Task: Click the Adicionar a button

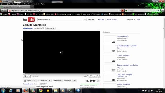Action: 42,81
